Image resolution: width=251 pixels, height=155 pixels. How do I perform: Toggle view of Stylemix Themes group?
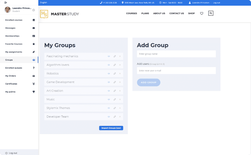pos(109,108)
